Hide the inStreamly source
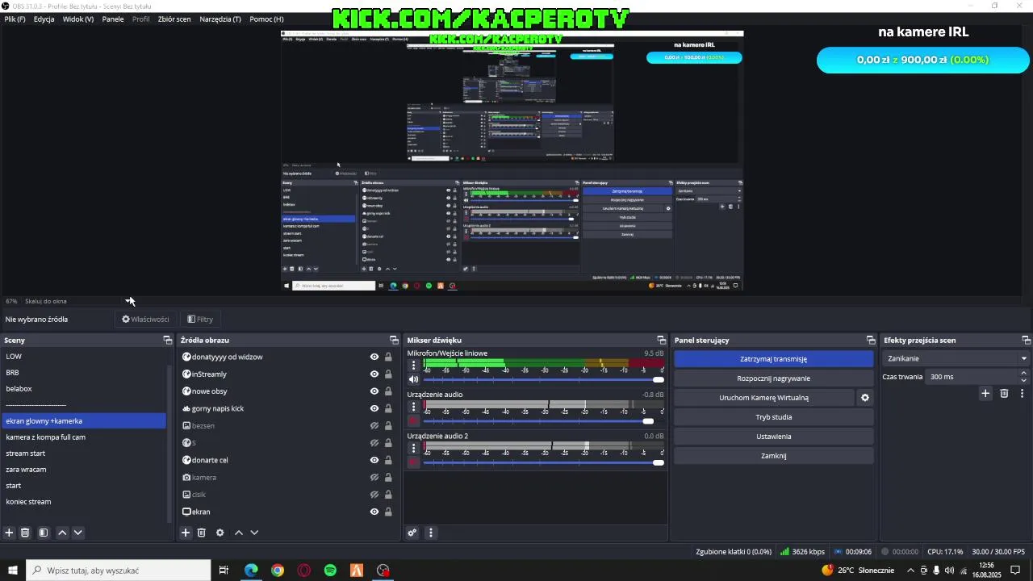Screen dimensions: 1033x581 [x=374, y=374]
